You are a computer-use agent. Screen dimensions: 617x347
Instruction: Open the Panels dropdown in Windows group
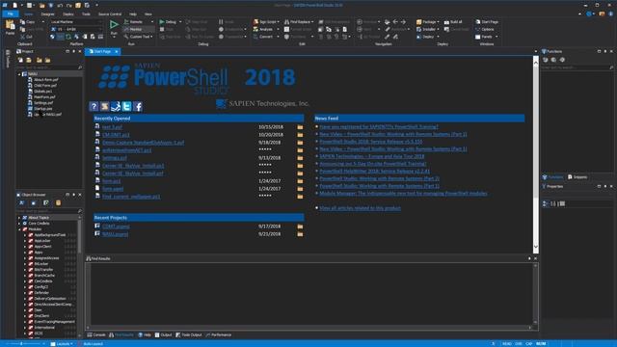coord(486,37)
